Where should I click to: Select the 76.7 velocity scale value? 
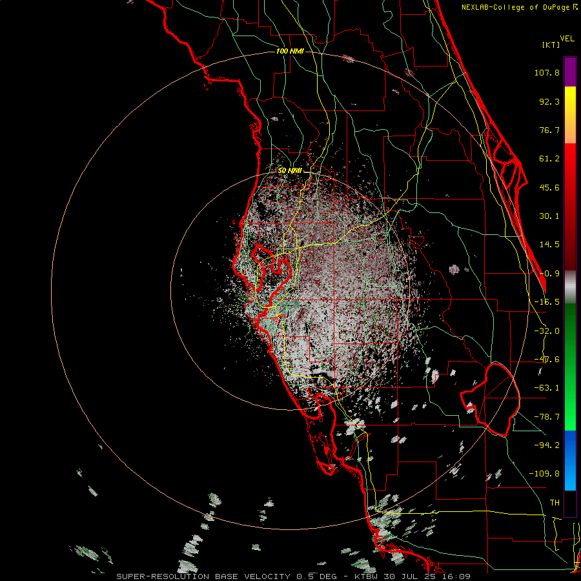click(x=549, y=130)
